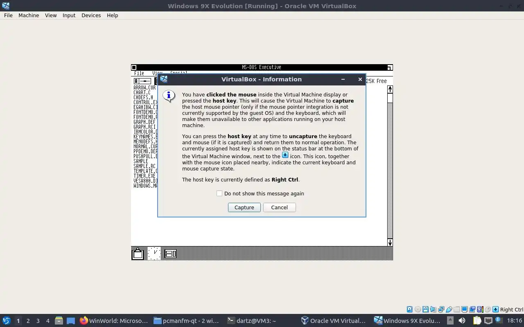The height and width of the screenshot is (327, 524).
Task: Click the audio speaker status icon
Action: tap(433, 309)
